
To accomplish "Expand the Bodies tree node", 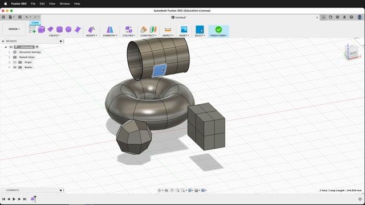I will coord(9,67).
